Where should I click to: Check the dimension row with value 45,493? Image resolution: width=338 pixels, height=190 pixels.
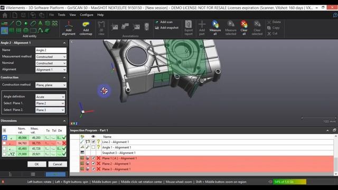(4, 148)
